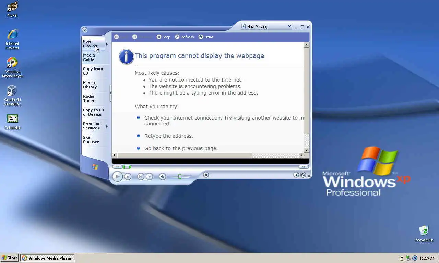Click the round Stop playback button
The image size is (439, 263).
pos(128,176)
